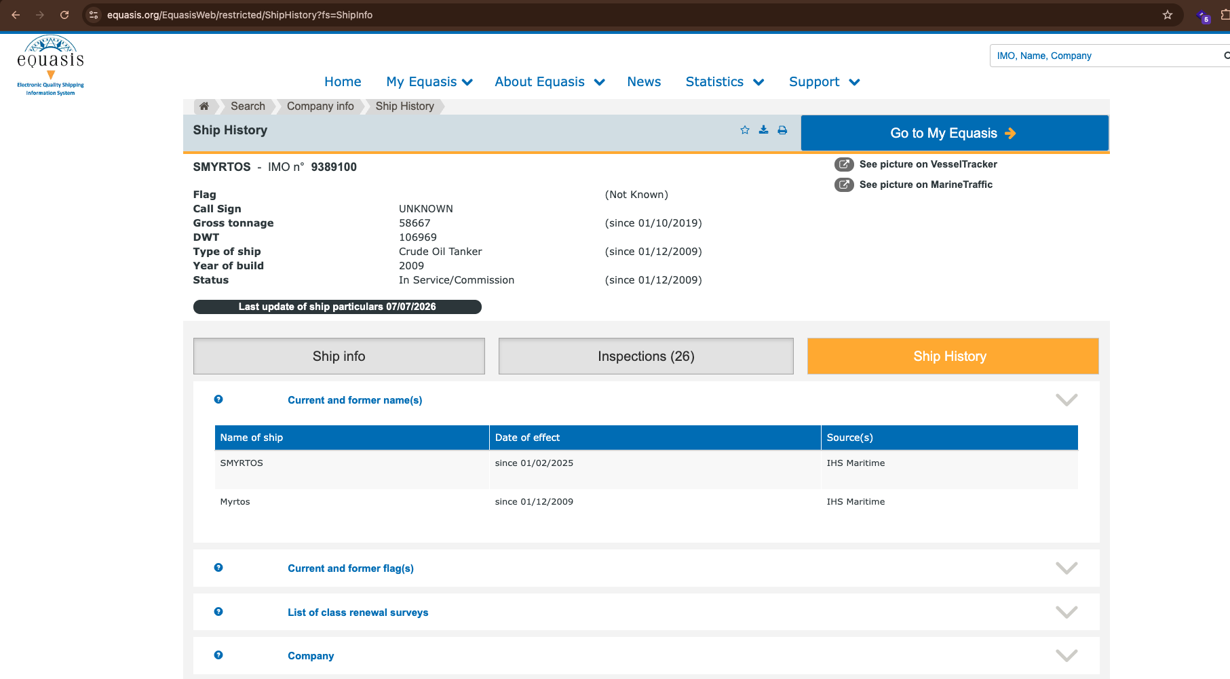Click orange arrow in Go to My Equasis

coord(1010,134)
